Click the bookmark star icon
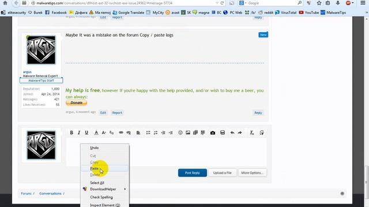Screen dimensions: 369x207 click(319, 3)
